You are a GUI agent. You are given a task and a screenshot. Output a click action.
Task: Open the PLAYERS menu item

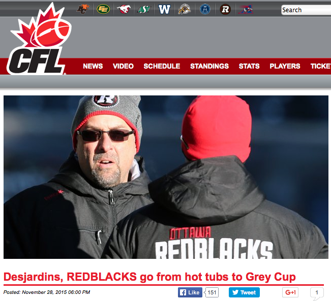pos(285,66)
